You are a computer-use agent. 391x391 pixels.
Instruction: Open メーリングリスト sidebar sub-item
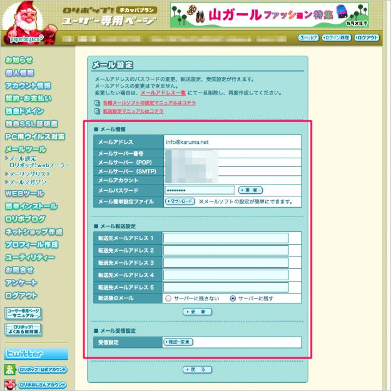click(x=29, y=174)
